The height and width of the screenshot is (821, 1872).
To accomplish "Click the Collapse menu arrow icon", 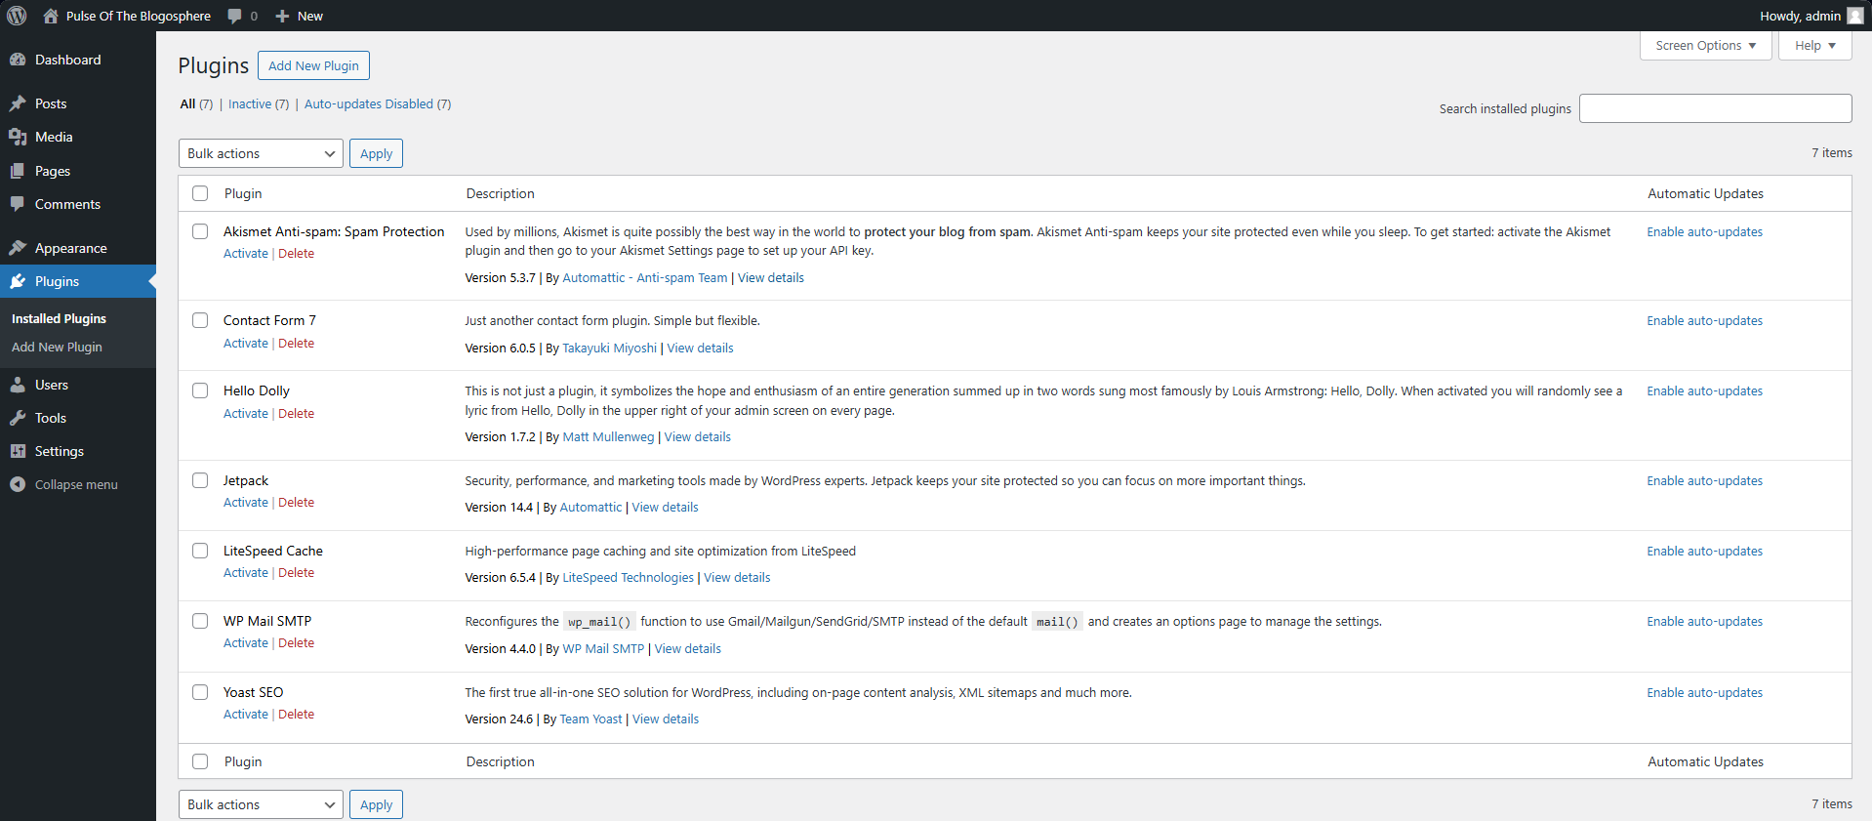I will coord(18,484).
